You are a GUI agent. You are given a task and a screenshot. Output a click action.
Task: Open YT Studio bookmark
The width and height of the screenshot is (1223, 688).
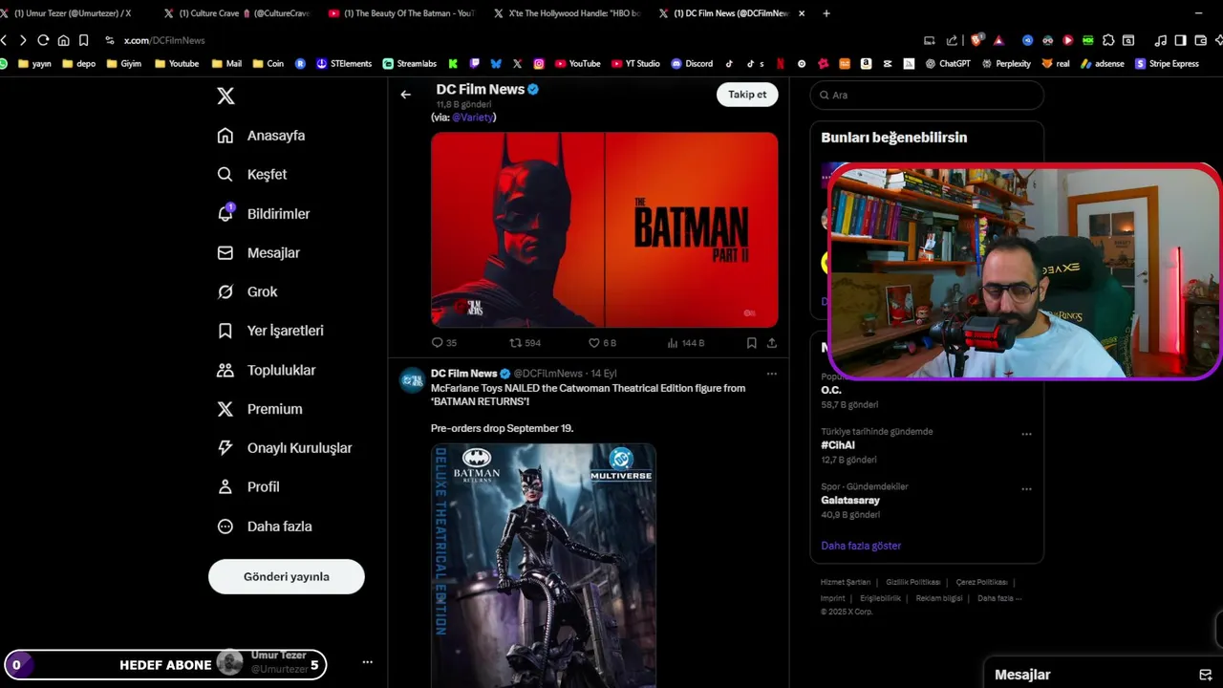(x=635, y=64)
